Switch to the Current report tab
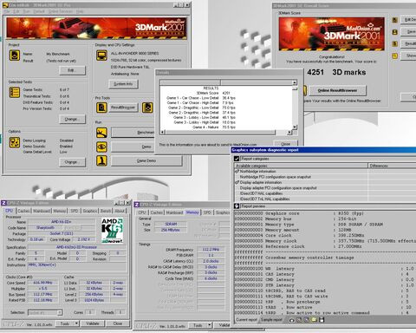The image size is (416, 333). point(247,320)
